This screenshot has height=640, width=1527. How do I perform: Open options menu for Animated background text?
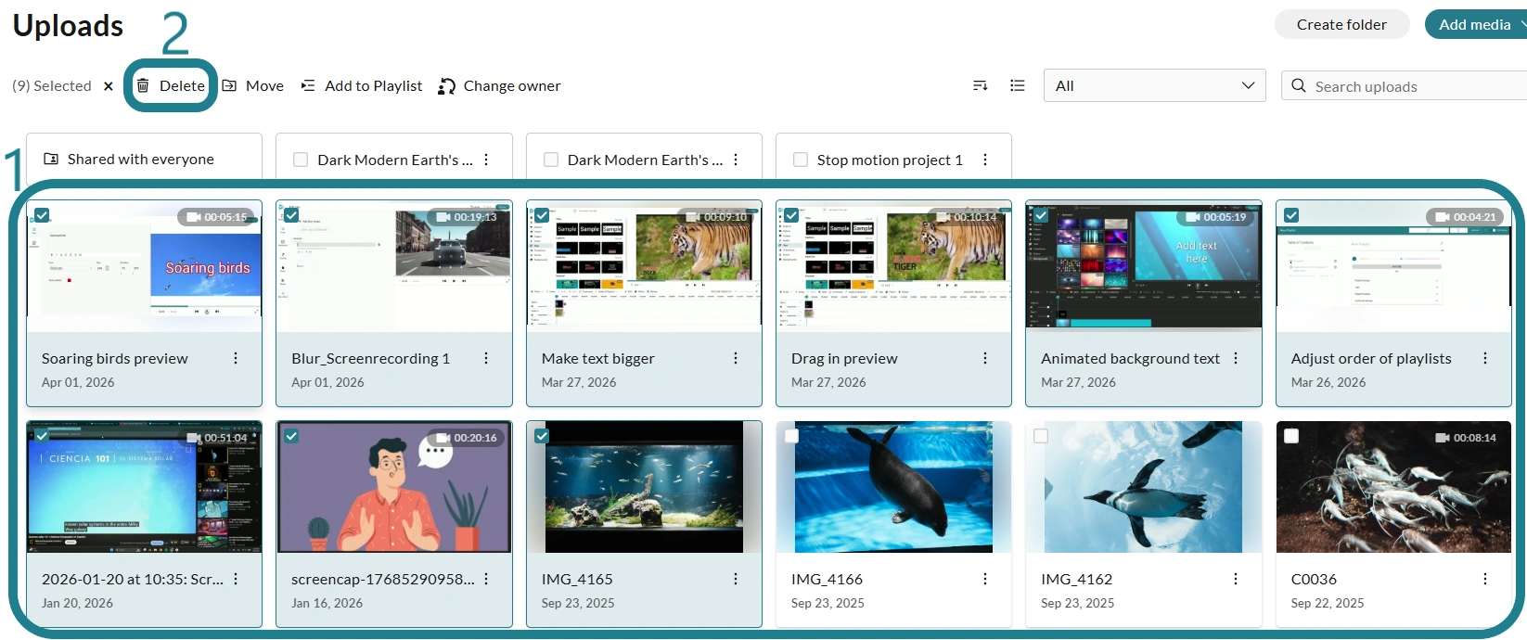coord(1236,358)
